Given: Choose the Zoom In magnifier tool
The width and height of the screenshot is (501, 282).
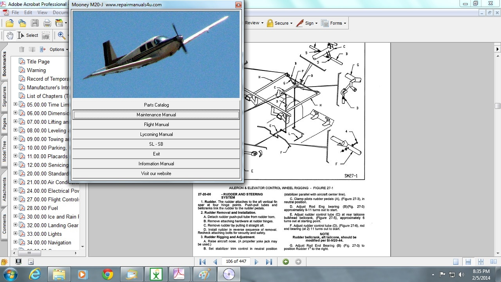Looking at the screenshot, I should [62, 35].
